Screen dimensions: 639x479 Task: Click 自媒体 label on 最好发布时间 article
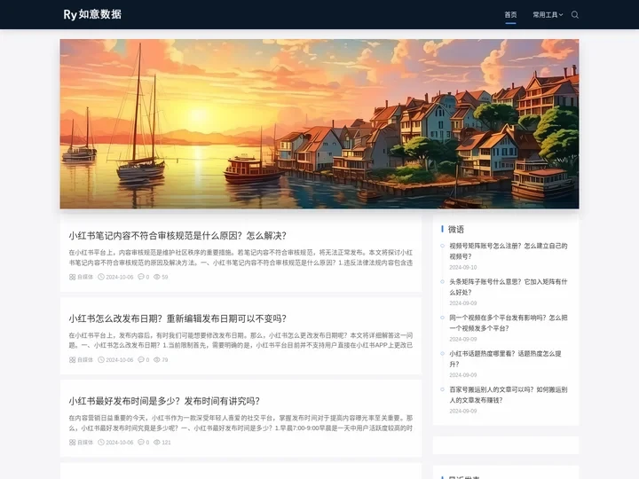pyautogui.click(x=85, y=443)
